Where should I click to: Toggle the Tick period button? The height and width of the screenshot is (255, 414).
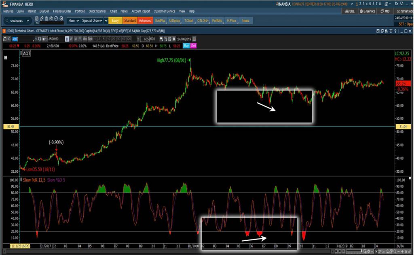[x=89, y=39]
